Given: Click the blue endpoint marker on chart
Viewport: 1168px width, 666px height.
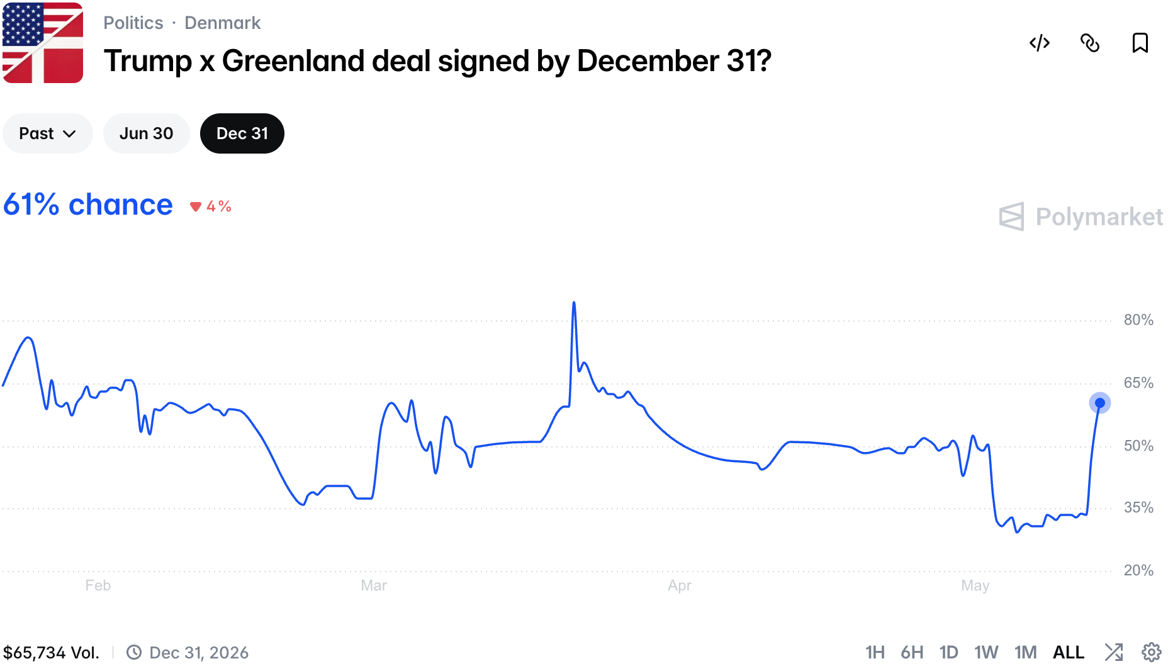Looking at the screenshot, I should [x=1100, y=403].
